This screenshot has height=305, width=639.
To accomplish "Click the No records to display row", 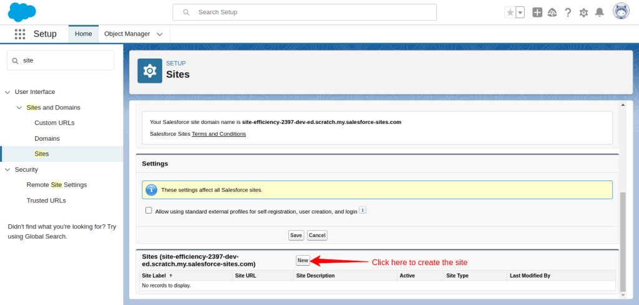I will (x=378, y=286).
